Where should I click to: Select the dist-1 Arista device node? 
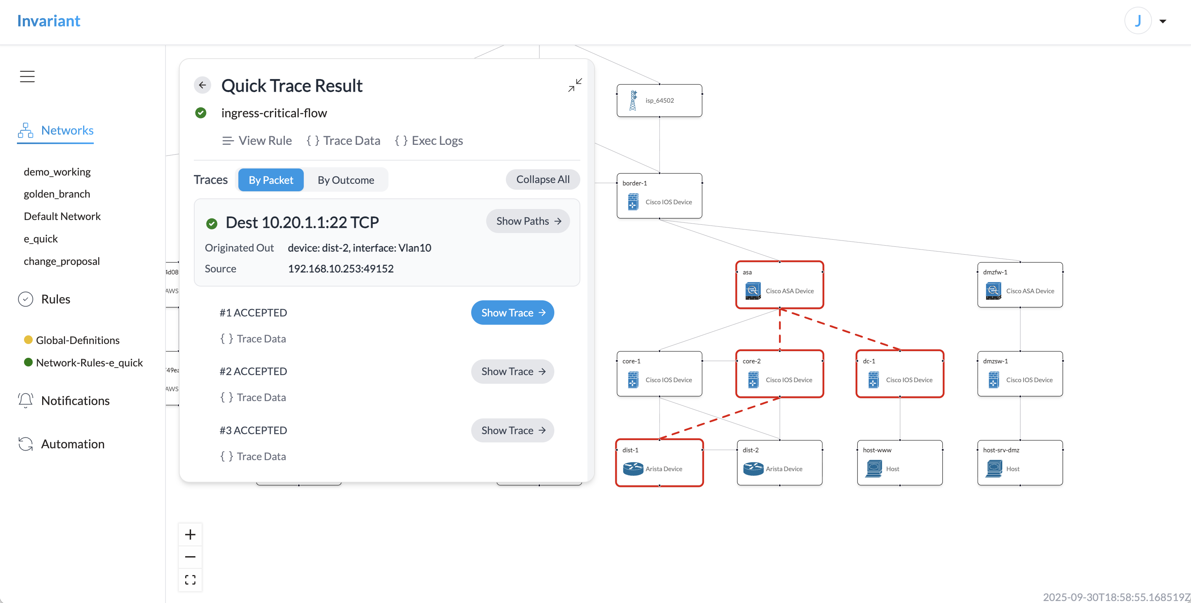[659, 462]
